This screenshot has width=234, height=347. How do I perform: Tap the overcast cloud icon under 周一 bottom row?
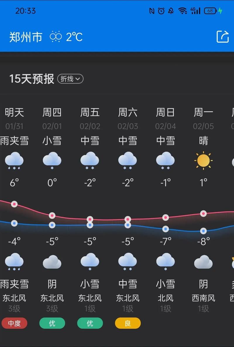point(203,261)
